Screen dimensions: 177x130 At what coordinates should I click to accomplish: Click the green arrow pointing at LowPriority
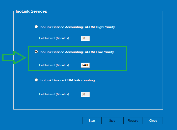click(x=14, y=58)
